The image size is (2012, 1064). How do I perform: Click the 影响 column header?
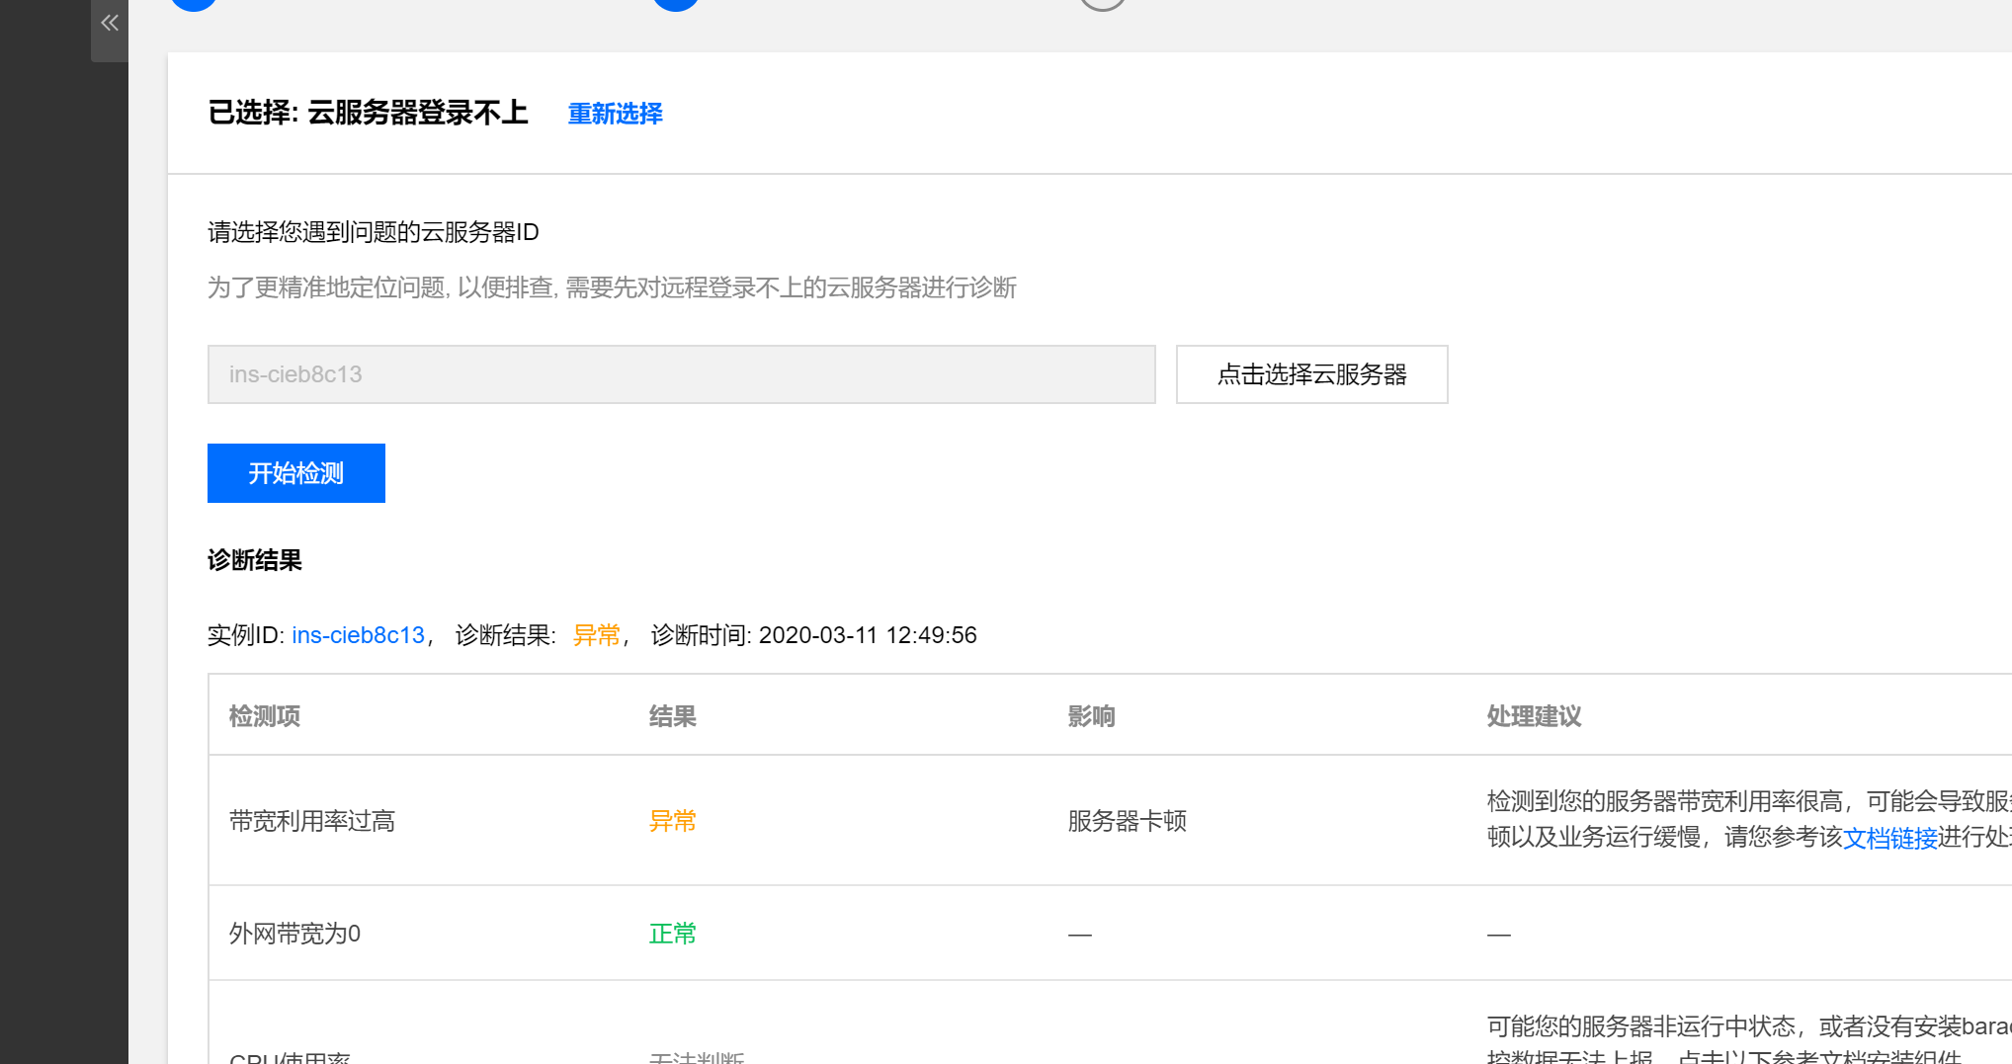(1091, 716)
